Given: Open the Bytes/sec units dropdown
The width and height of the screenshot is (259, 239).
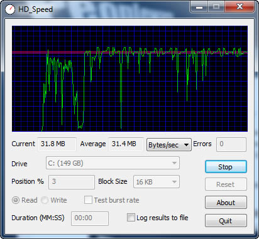Looking at the screenshot, I should click(x=169, y=144).
